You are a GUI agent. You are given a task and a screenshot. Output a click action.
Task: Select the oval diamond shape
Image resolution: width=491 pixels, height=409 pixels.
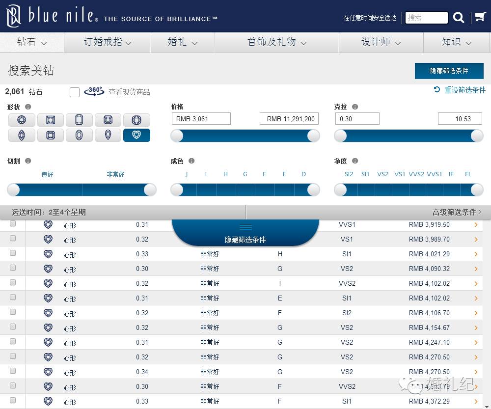79,135
